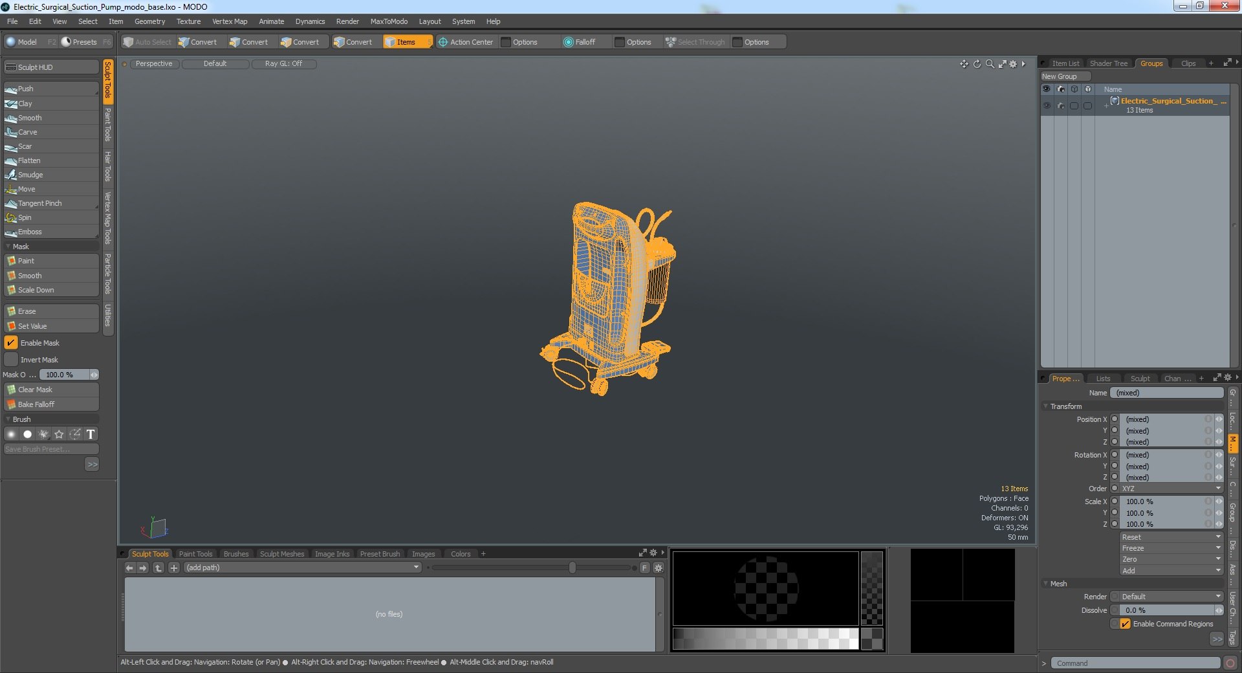
Task: Toggle Rotation X channel keyframe dot
Action: point(1115,455)
